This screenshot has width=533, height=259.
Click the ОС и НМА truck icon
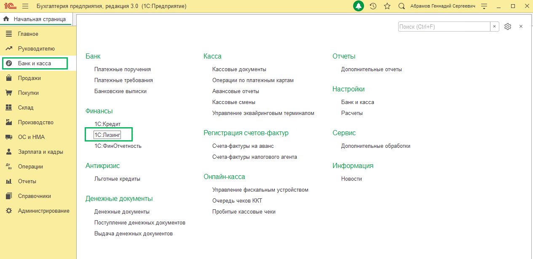pyautogui.click(x=9, y=137)
